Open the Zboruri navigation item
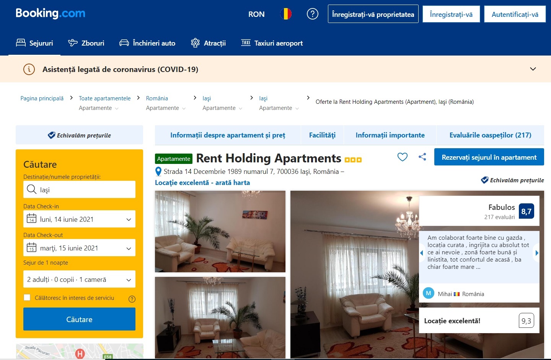Screen dimensions: 551x360 click(86, 43)
